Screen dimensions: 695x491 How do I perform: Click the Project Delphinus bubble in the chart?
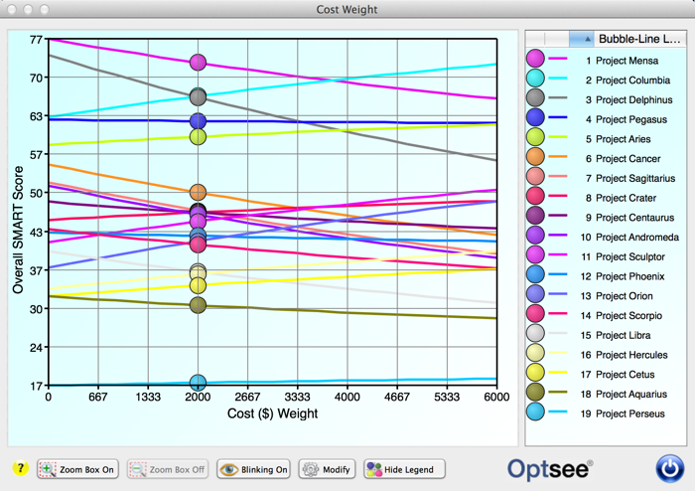(x=198, y=96)
